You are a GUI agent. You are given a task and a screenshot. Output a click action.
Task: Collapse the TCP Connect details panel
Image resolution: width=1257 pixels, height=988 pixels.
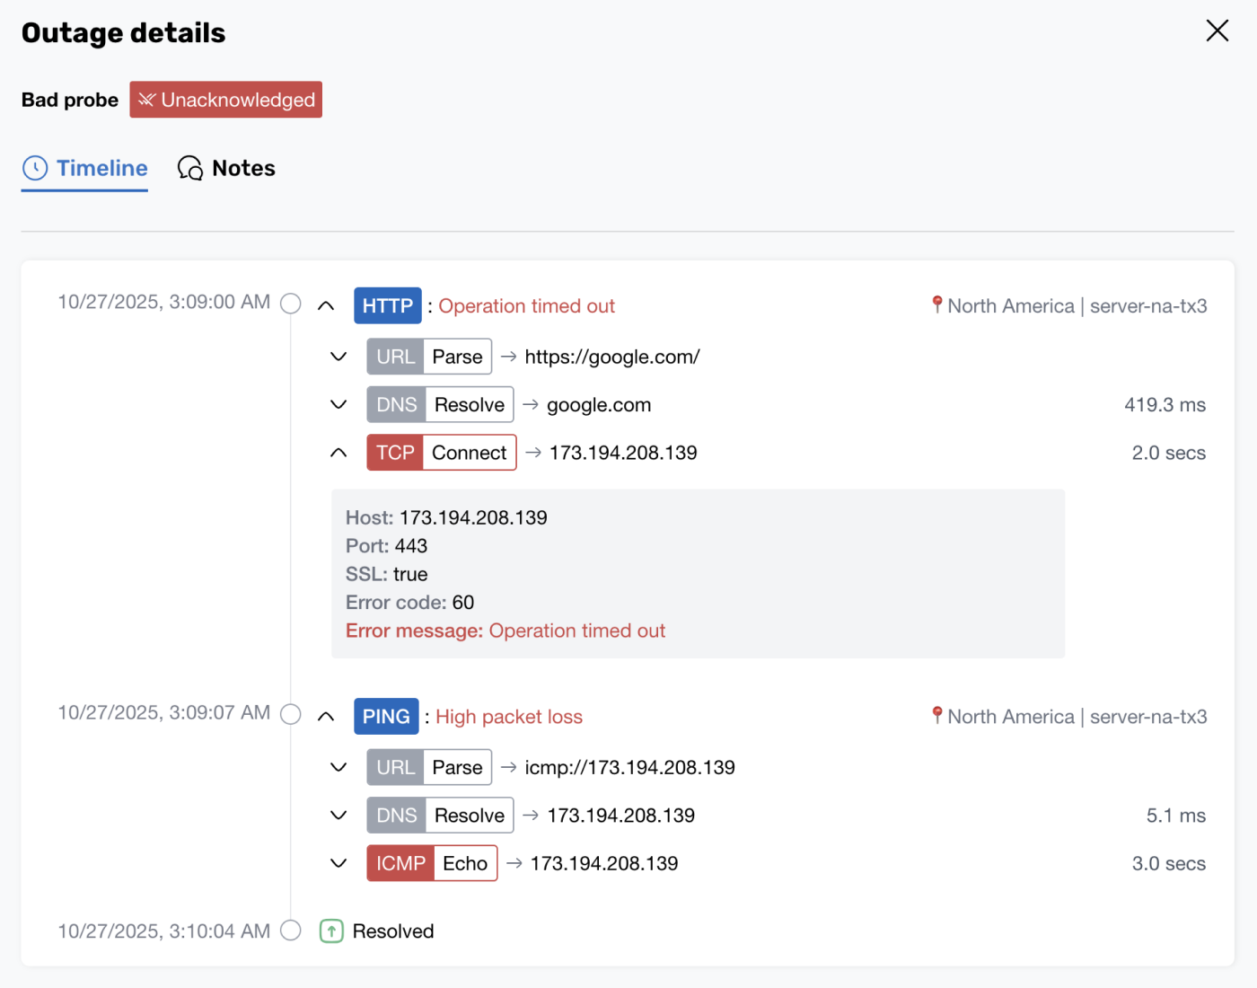[x=338, y=452]
